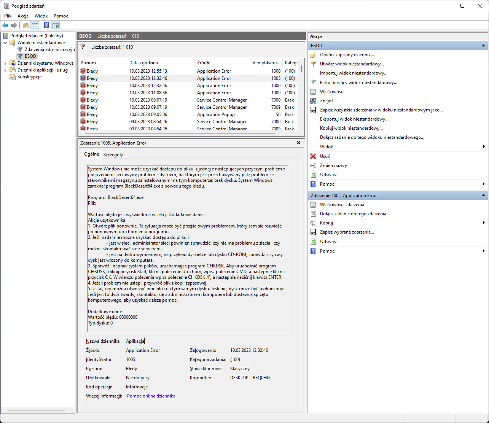This screenshot has height=423, width=489.
Task: Choose the 'Zmień nazwę' action
Action: (x=333, y=165)
